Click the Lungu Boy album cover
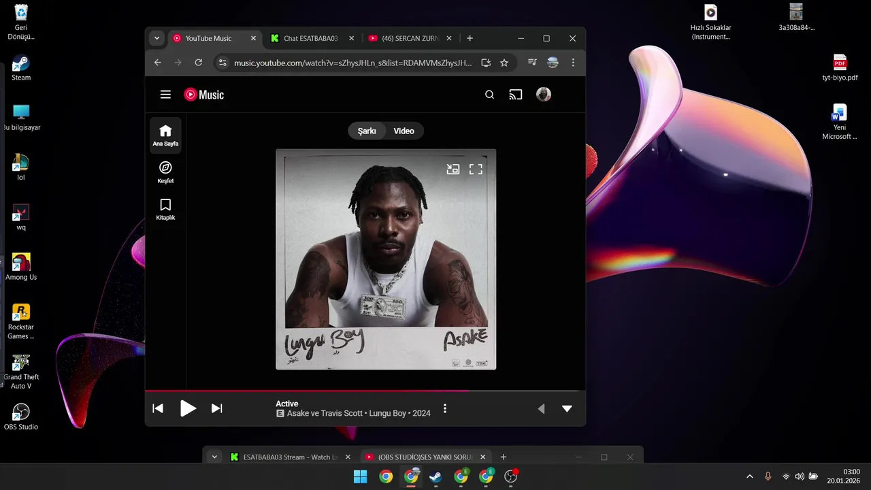This screenshot has width=871, height=490. [386, 259]
